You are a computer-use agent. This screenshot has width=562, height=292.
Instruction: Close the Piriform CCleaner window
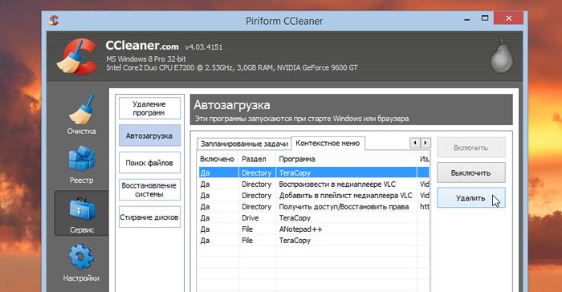pos(508,18)
